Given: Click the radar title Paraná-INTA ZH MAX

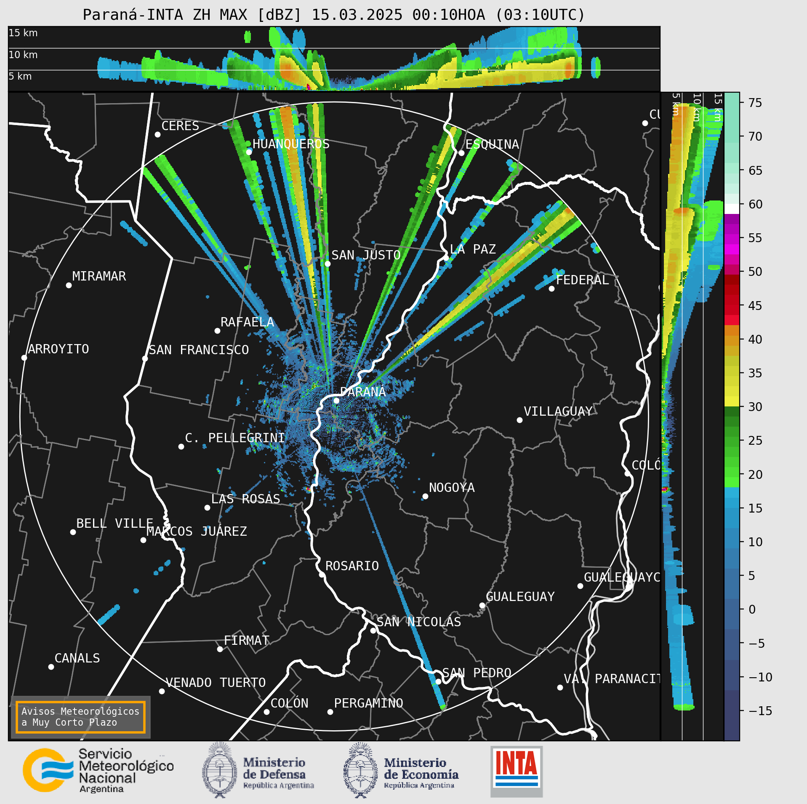Looking at the screenshot, I should pyautogui.click(x=334, y=15).
